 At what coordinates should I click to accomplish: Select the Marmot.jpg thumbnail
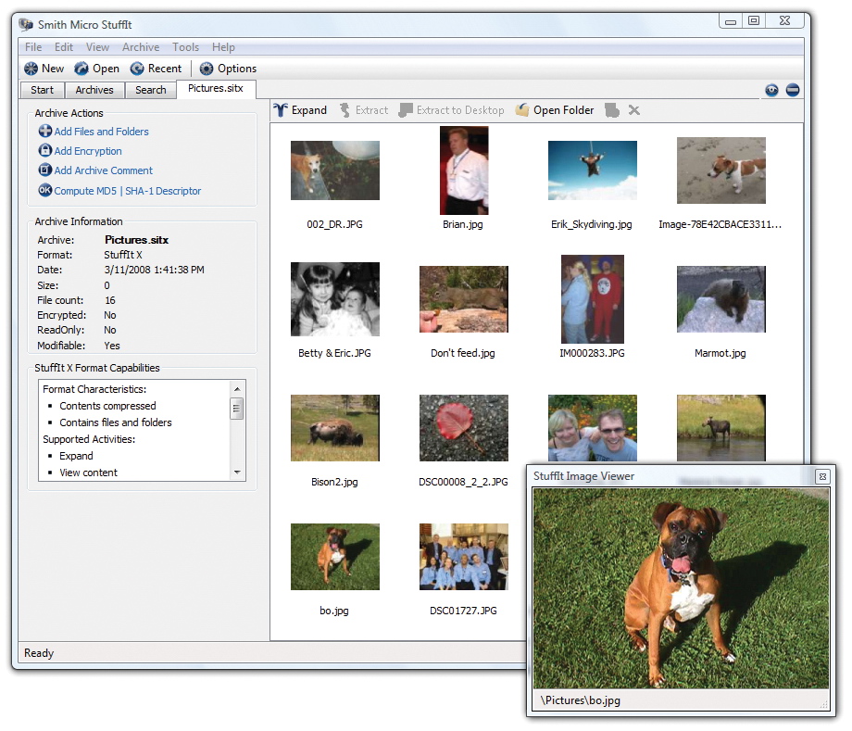tap(721, 299)
